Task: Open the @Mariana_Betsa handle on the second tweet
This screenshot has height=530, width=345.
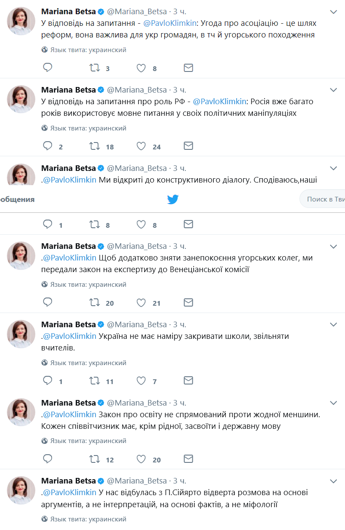Action: (137, 90)
